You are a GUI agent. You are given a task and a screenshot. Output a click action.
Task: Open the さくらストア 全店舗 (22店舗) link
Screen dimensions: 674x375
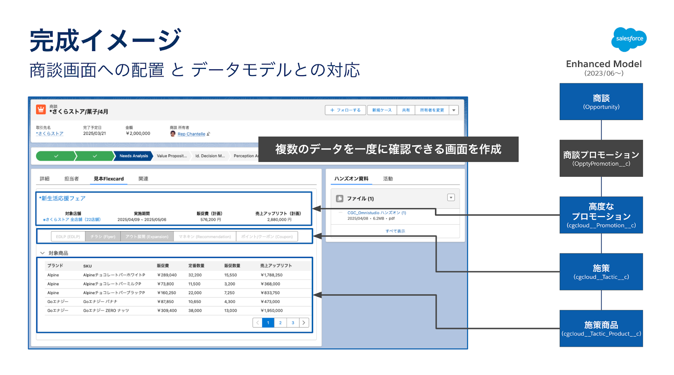pos(72,220)
